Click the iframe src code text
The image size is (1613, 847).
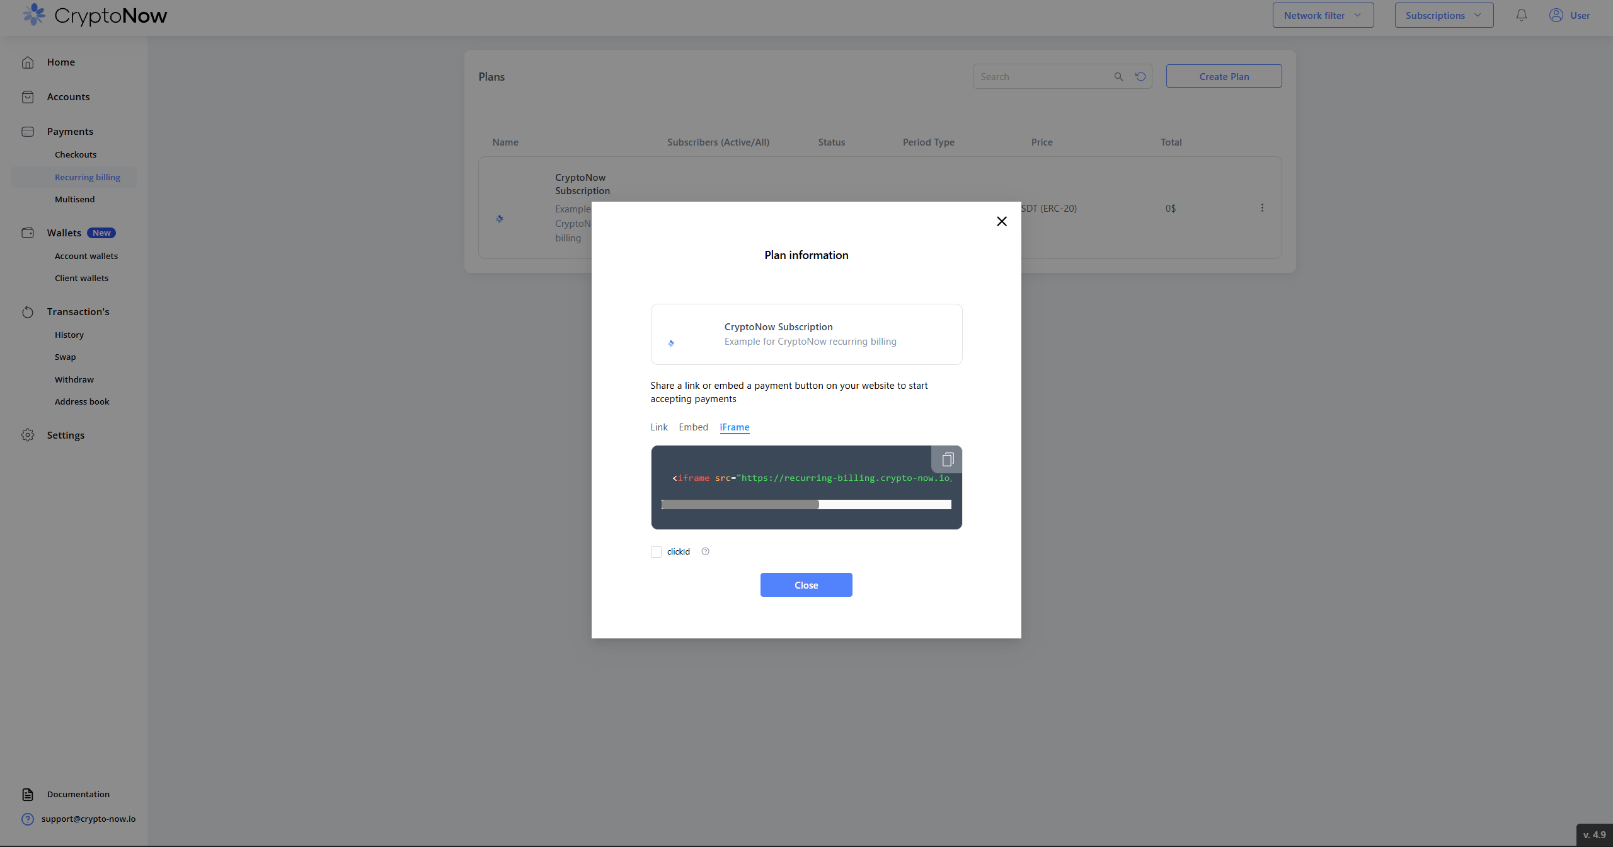click(812, 478)
